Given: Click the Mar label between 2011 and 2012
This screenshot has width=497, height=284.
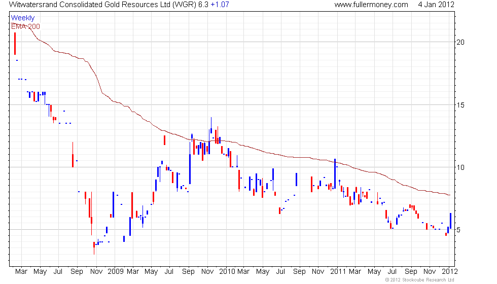Looking at the screenshot, I should (354, 272).
